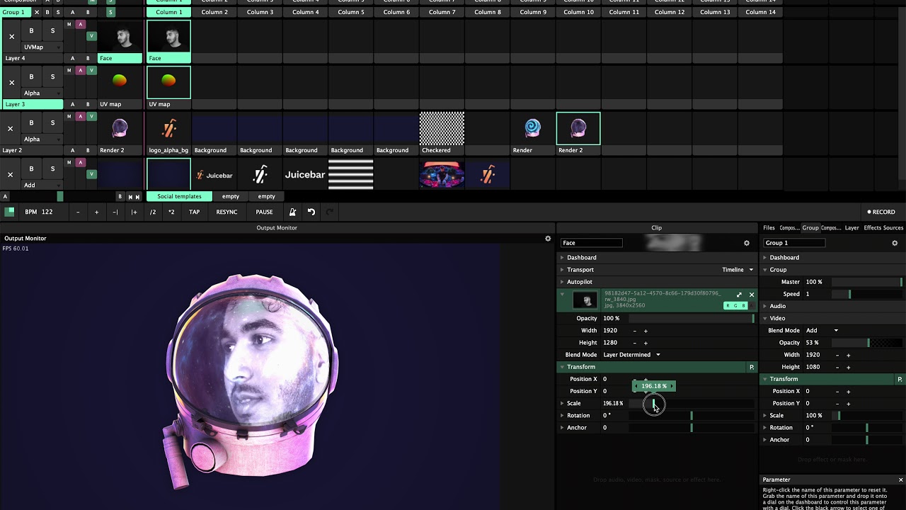The width and height of the screenshot is (906, 510).
Task: Jump to the next deck arrow
Action: [137, 196]
